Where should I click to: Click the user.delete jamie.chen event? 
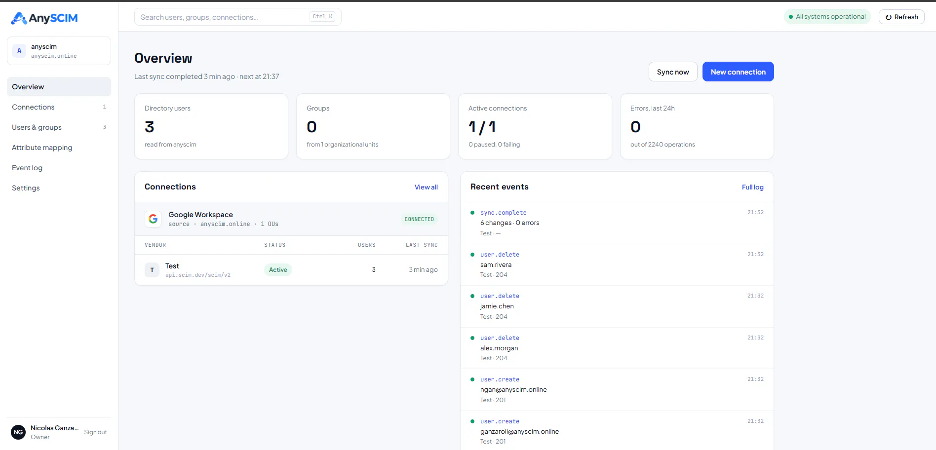pos(617,306)
